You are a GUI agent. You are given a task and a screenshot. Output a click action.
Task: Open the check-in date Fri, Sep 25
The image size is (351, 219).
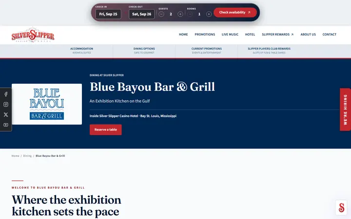[x=108, y=14]
